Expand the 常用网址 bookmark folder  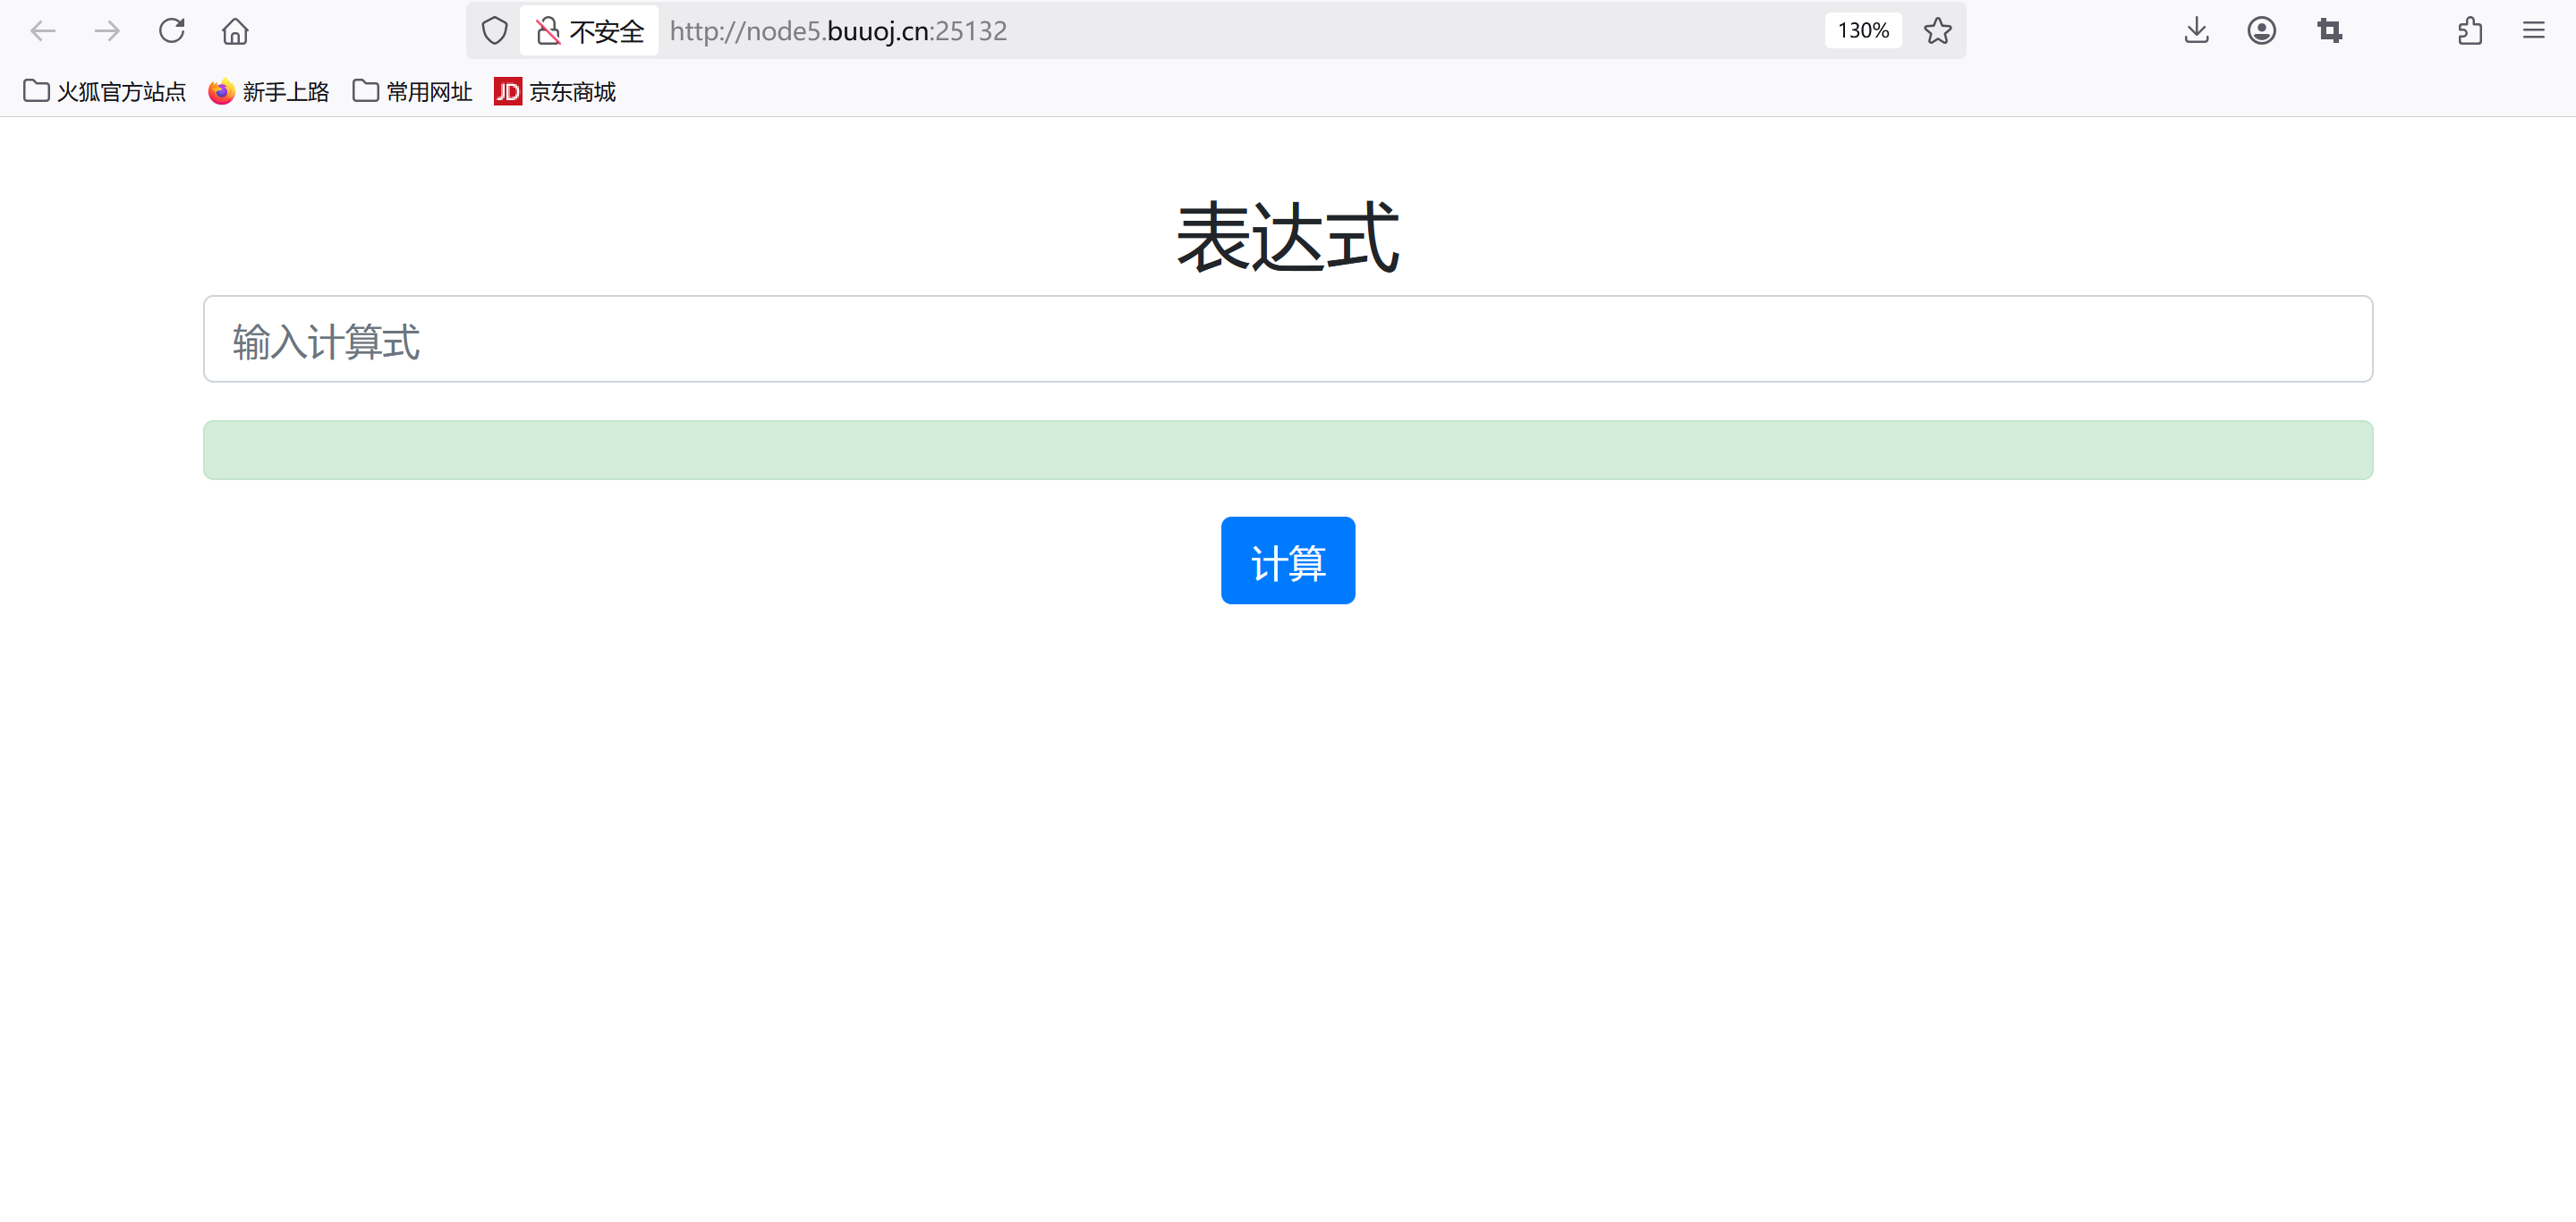pos(412,92)
